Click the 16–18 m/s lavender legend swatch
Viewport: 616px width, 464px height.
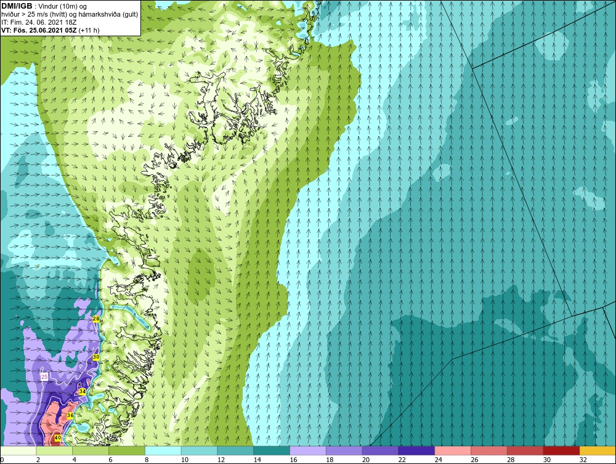pos(308,450)
